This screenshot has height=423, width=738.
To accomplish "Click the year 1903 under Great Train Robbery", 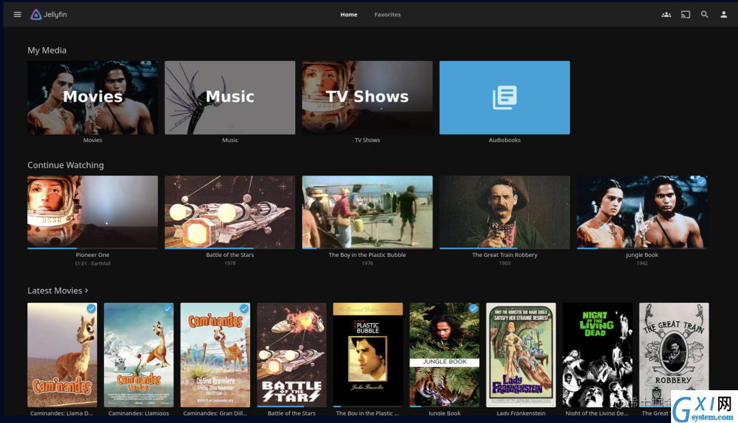I will pyautogui.click(x=504, y=264).
